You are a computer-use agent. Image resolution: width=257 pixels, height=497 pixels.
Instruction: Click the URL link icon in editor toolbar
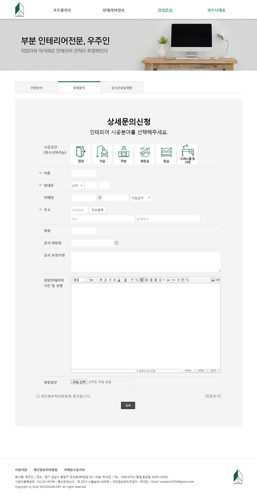coord(174,280)
